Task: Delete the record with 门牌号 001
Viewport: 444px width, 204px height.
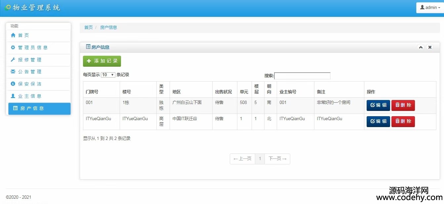Action: [403, 105]
